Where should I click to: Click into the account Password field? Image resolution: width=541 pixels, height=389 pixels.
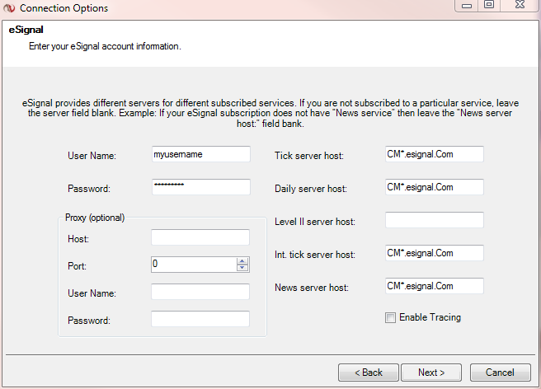click(200, 187)
